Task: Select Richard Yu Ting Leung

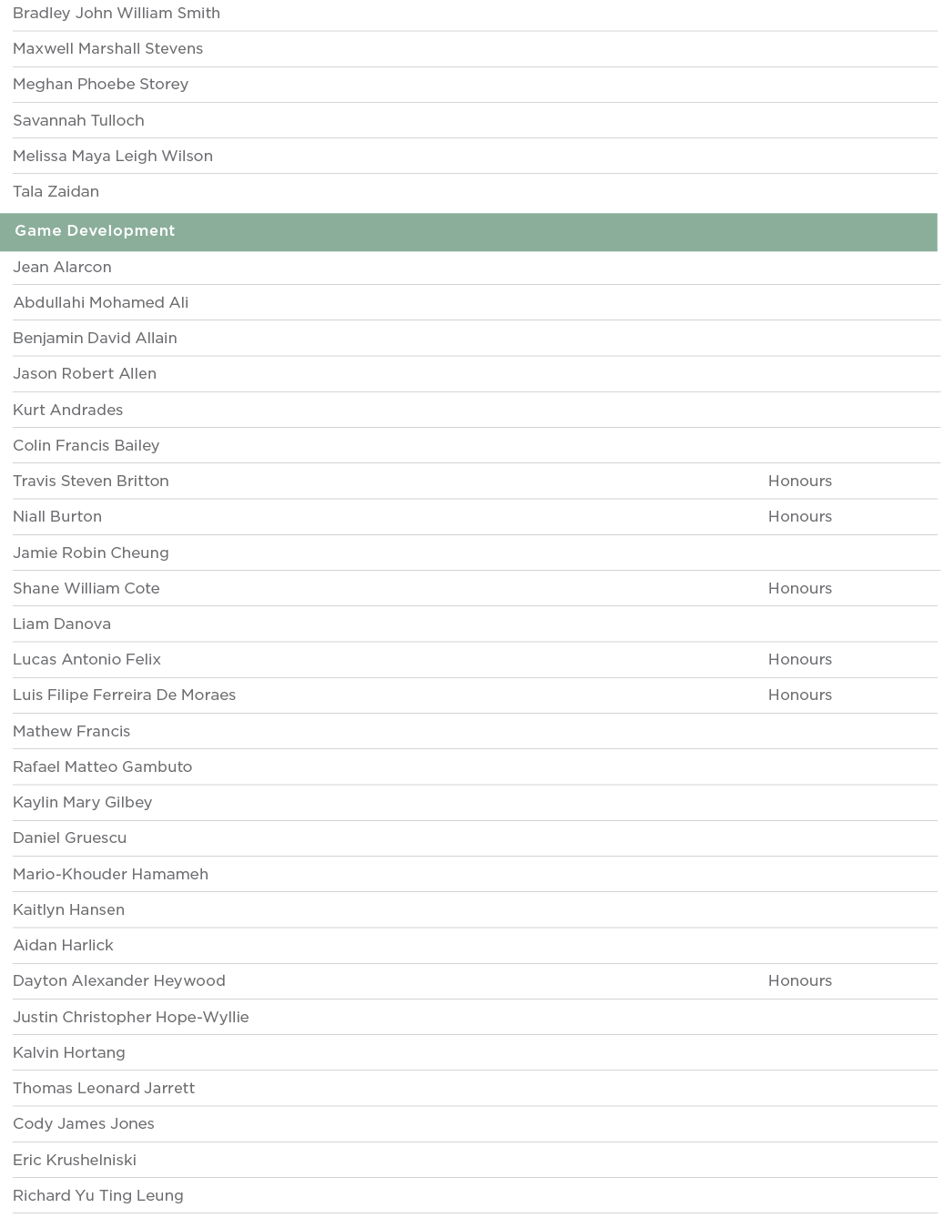Action: pos(97,1195)
